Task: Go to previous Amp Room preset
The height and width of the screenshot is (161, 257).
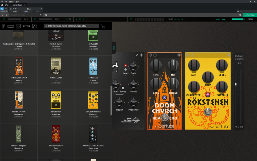Action: tap(3, 15)
